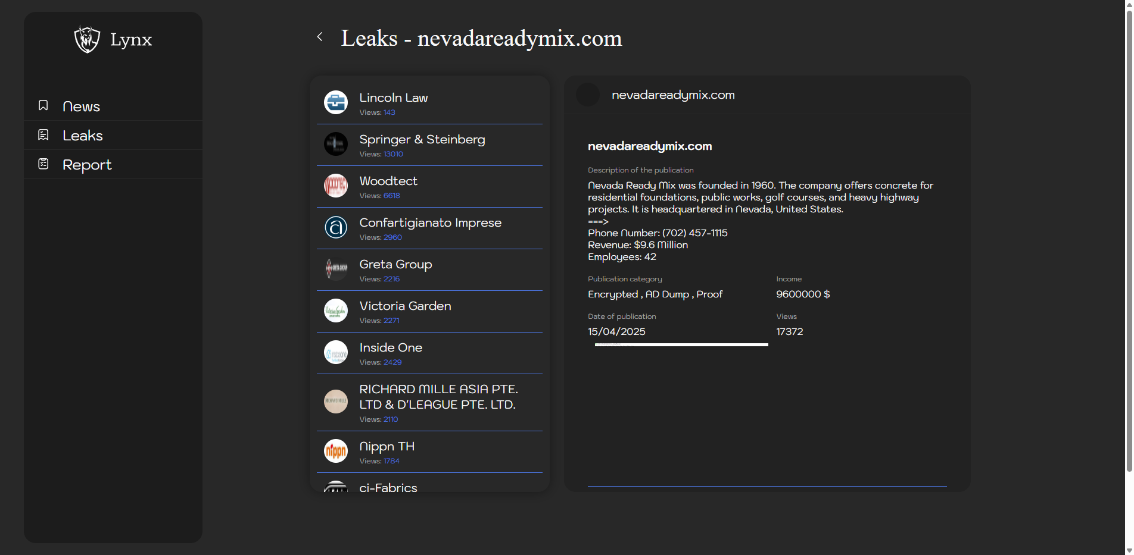The width and height of the screenshot is (1134, 555).
Task: Click the Lynx shield logo icon
Action: coord(87,39)
